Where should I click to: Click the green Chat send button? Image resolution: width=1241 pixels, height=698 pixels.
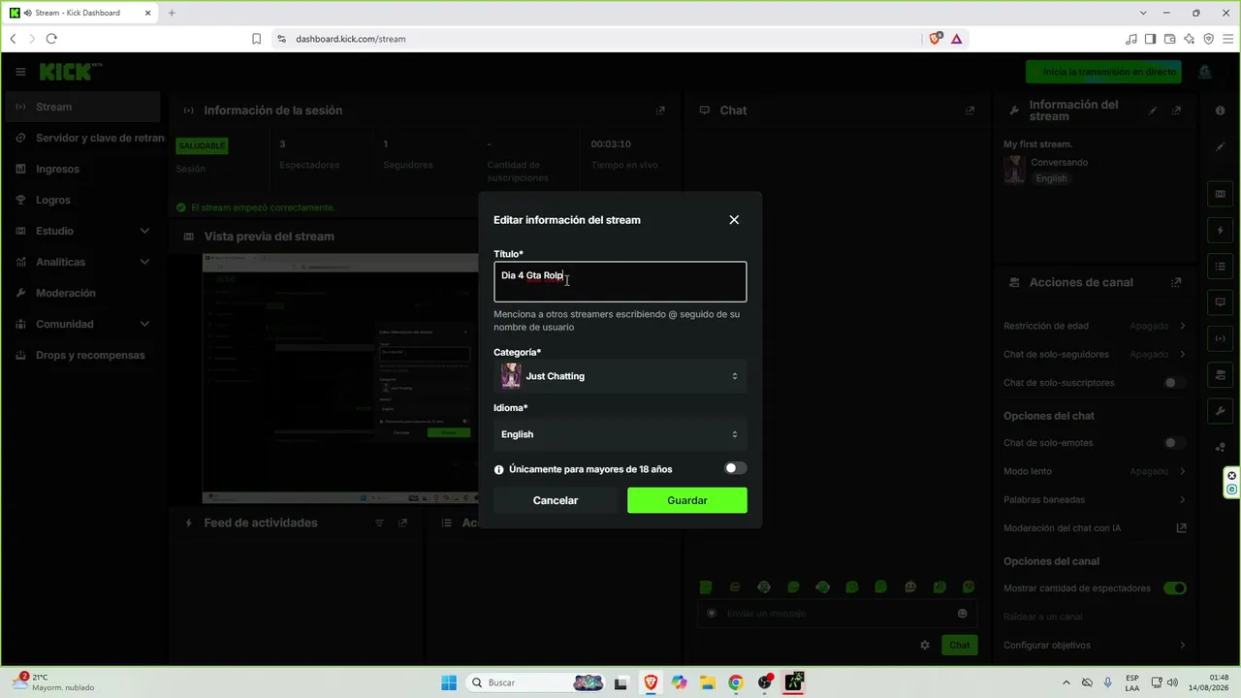coord(959,645)
